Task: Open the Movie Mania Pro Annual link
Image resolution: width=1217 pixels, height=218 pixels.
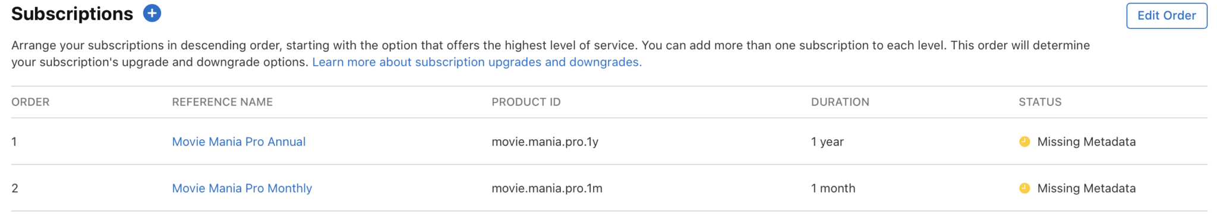Action: pyautogui.click(x=239, y=142)
